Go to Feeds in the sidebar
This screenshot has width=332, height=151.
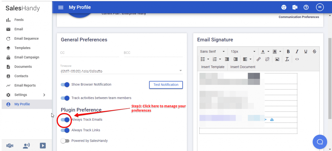tap(26, 20)
